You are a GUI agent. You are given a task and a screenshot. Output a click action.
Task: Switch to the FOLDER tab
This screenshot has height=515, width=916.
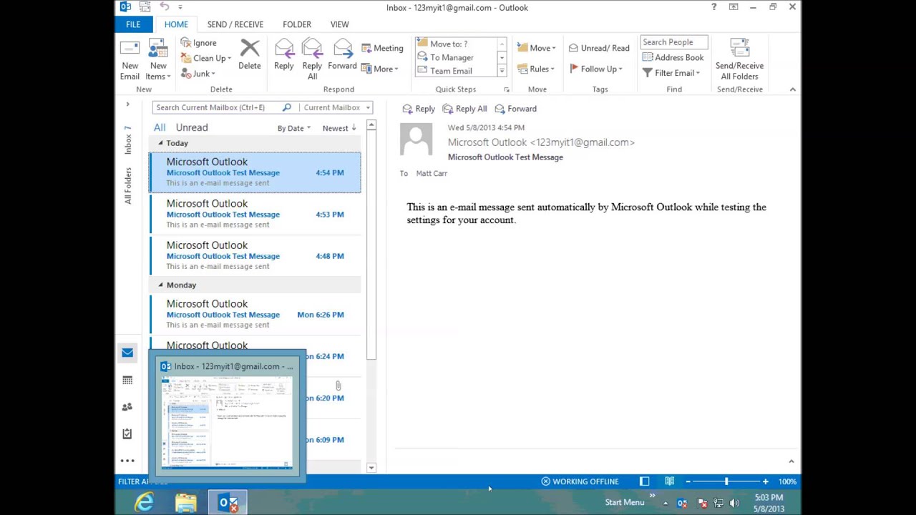[297, 24]
